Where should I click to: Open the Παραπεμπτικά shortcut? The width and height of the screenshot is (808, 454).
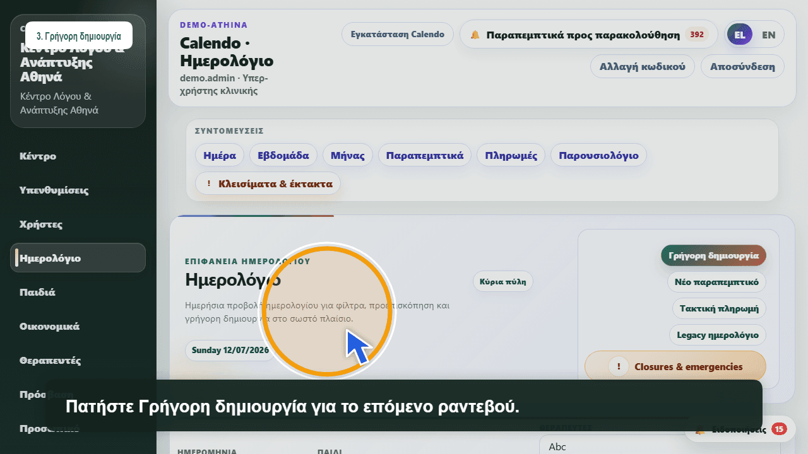(x=425, y=155)
